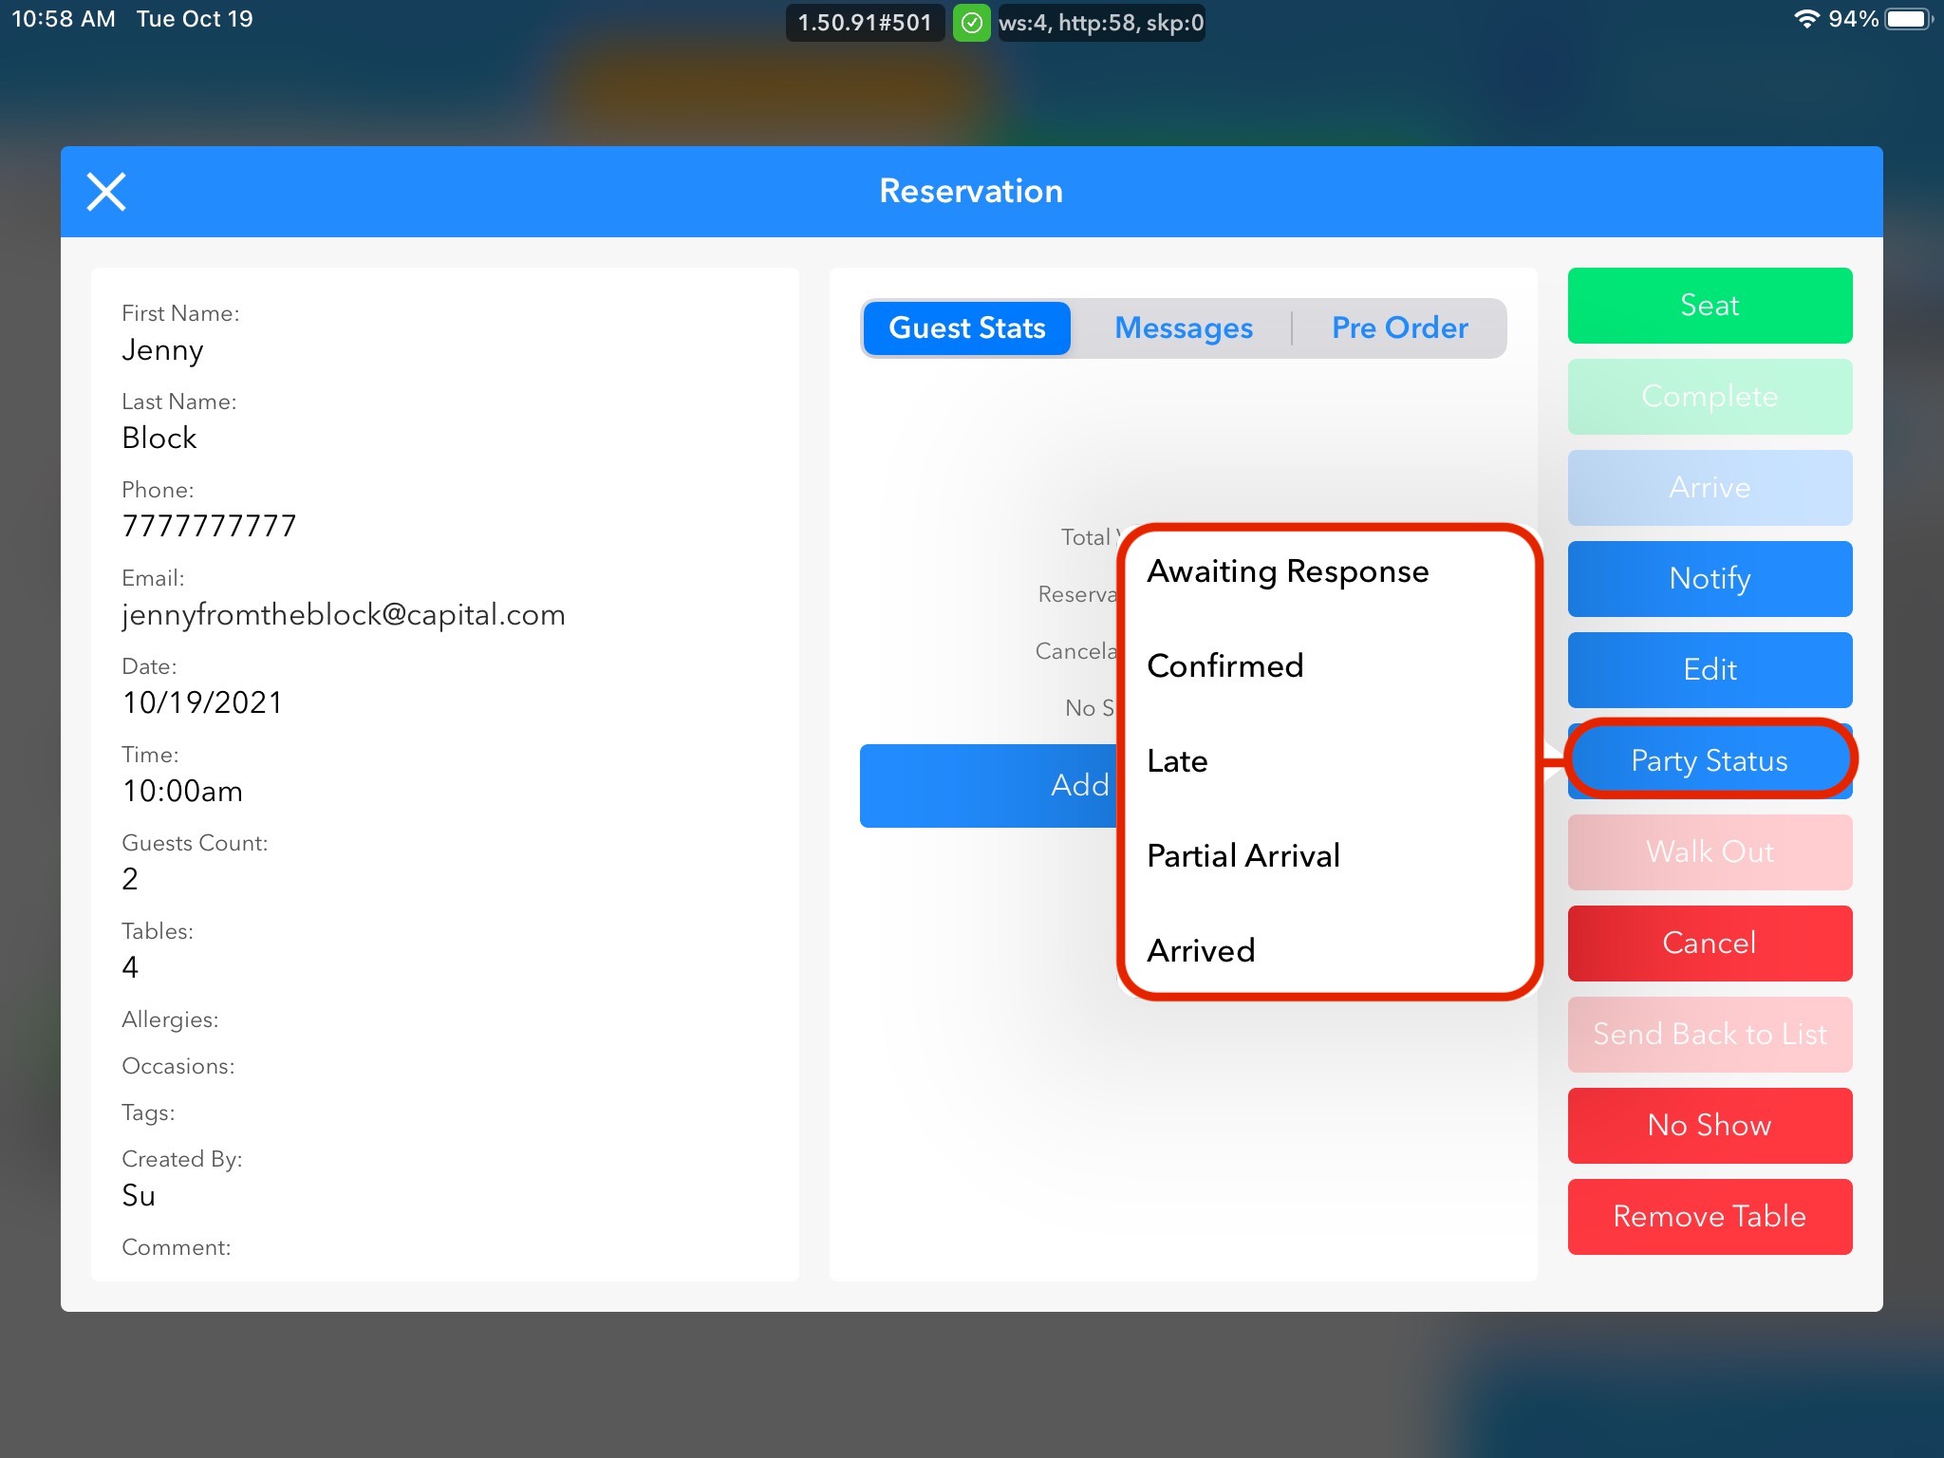Screen dimensions: 1944x1458
Task: Select Partial Arrival status
Action: click(x=1243, y=856)
